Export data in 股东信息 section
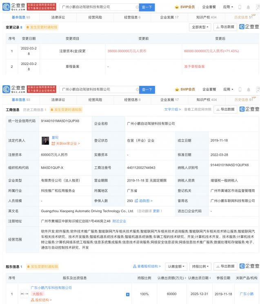This screenshot has height=304, width=260. coord(225,266)
